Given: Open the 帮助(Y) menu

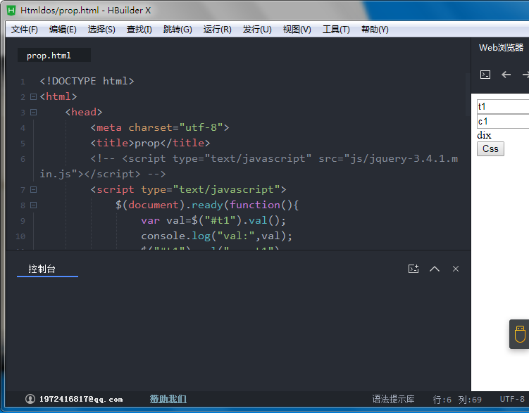Looking at the screenshot, I should click(x=375, y=30).
